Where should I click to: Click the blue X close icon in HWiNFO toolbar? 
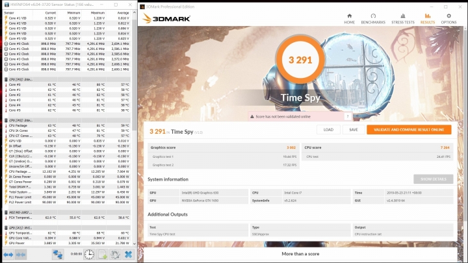point(128,255)
